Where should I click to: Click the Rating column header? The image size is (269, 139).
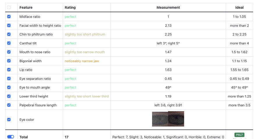[x=70, y=8]
